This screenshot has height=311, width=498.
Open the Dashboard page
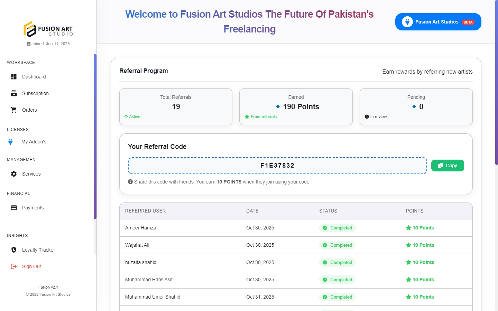tap(34, 77)
